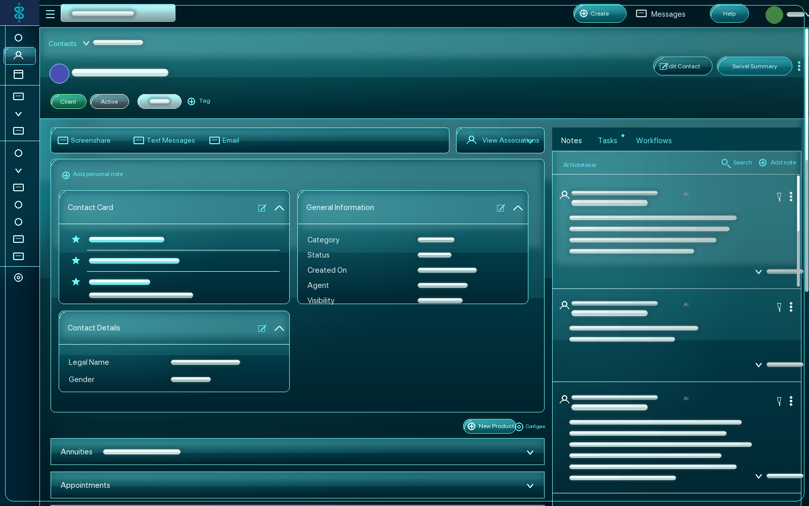Open the Contacts person icon in sidebar
This screenshot has width=809, height=506.
pyautogui.click(x=19, y=55)
